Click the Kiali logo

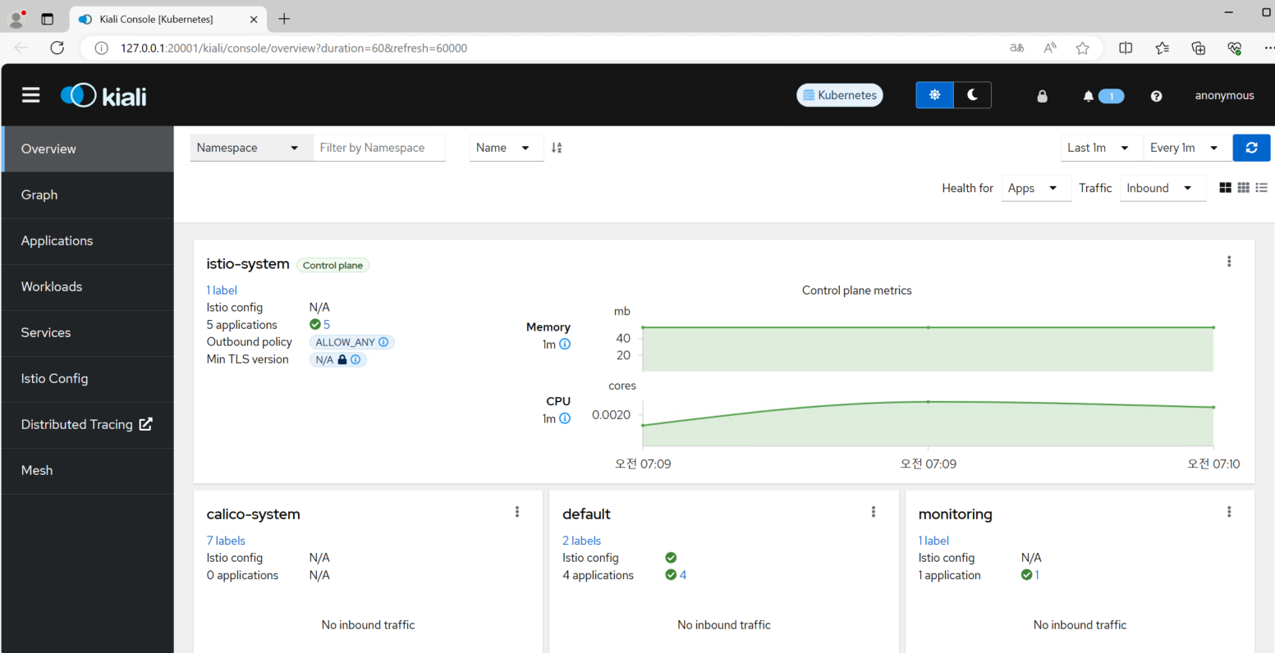[103, 96]
